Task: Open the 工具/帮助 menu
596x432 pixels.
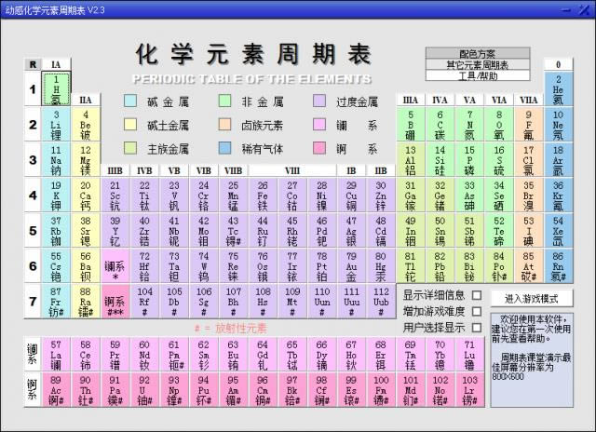Action: pyautogui.click(x=477, y=76)
